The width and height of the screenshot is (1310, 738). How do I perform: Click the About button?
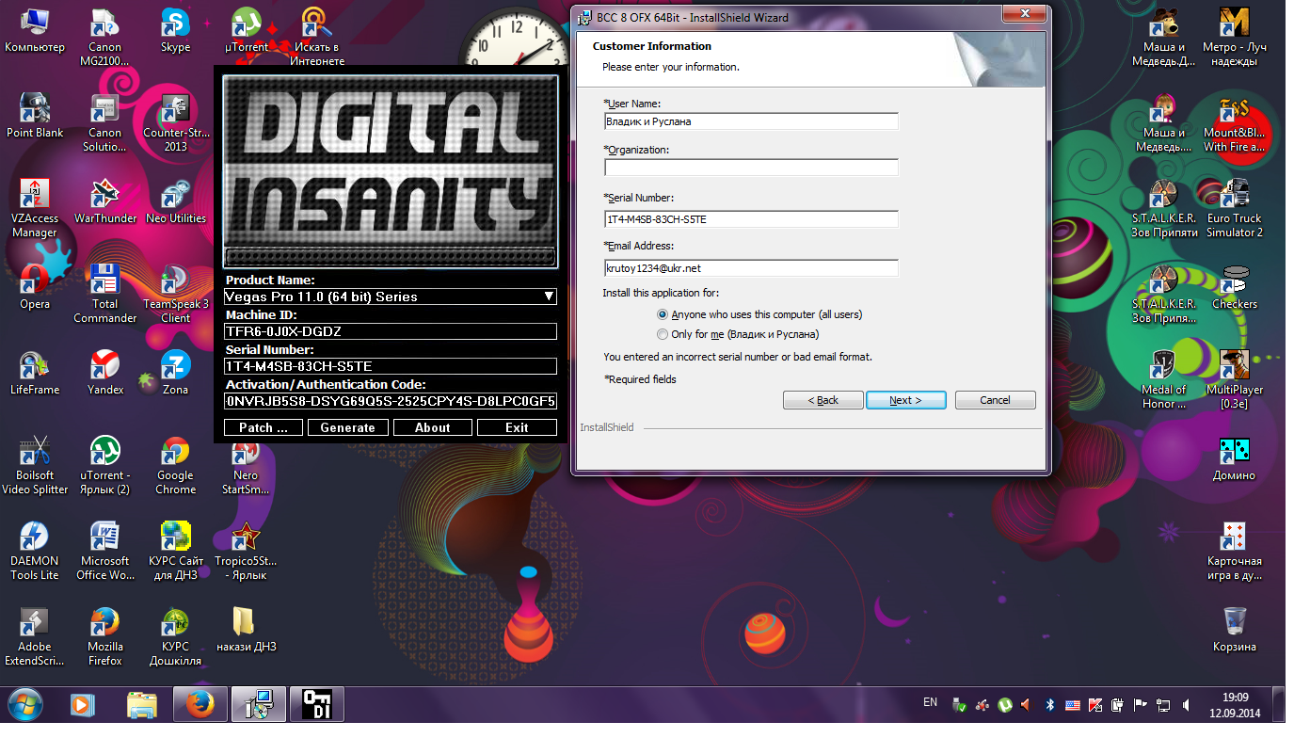coord(433,427)
